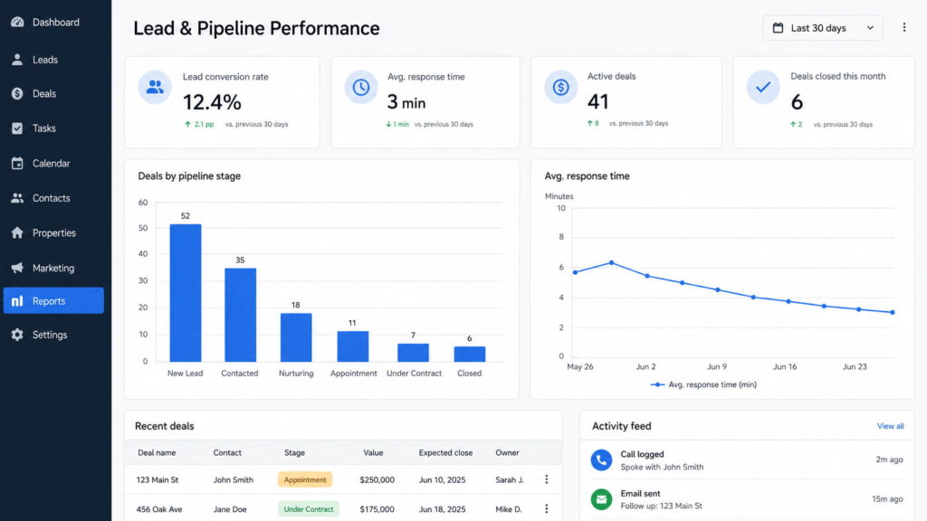Click the Owner column header
927x521 pixels.
507,452
